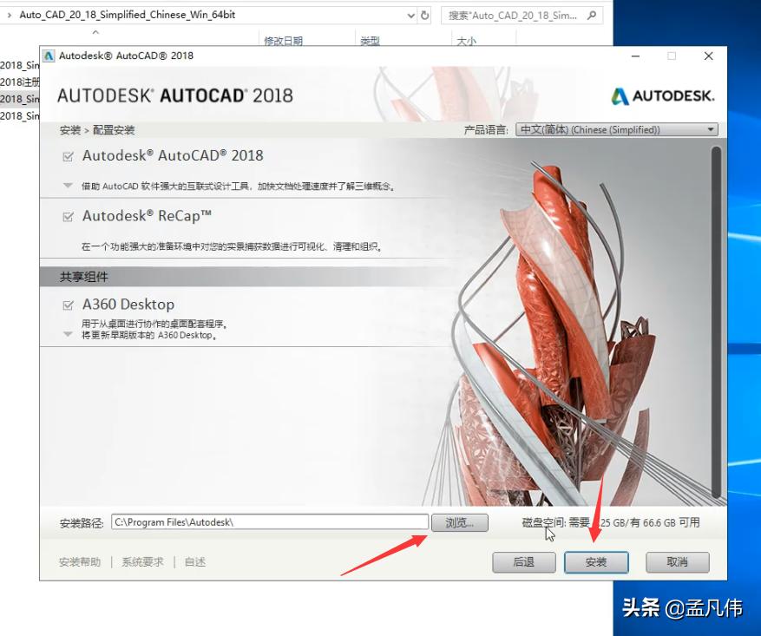Click 浏览 to browse install path
The height and width of the screenshot is (636, 761).
point(459,522)
